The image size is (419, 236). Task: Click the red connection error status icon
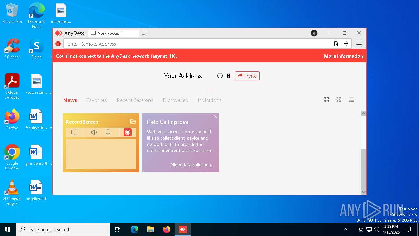click(58, 44)
